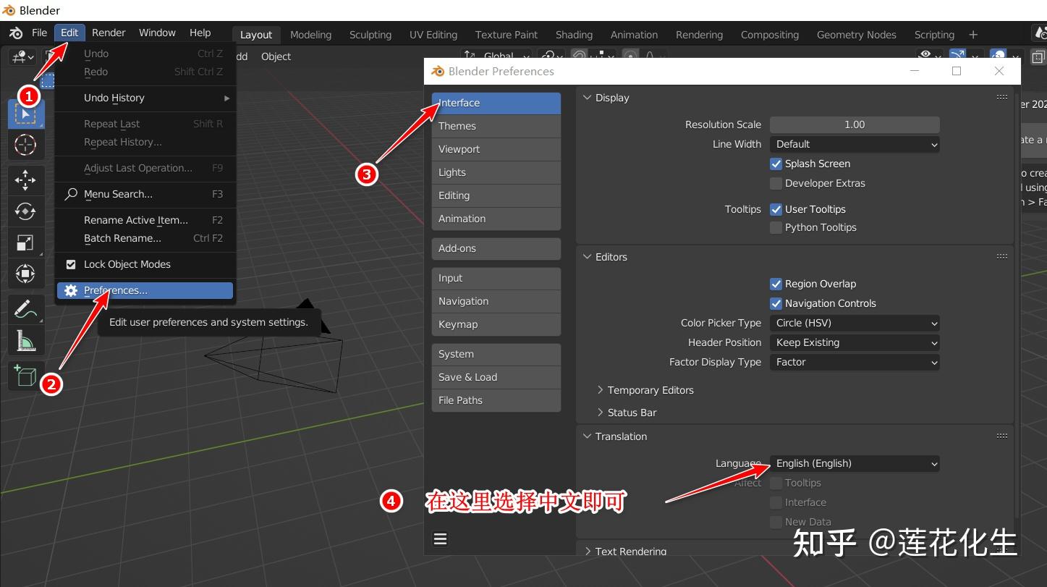Open Save & Load preferences section
Image resolution: width=1047 pixels, height=587 pixels.
pyautogui.click(x=496, y=377)
